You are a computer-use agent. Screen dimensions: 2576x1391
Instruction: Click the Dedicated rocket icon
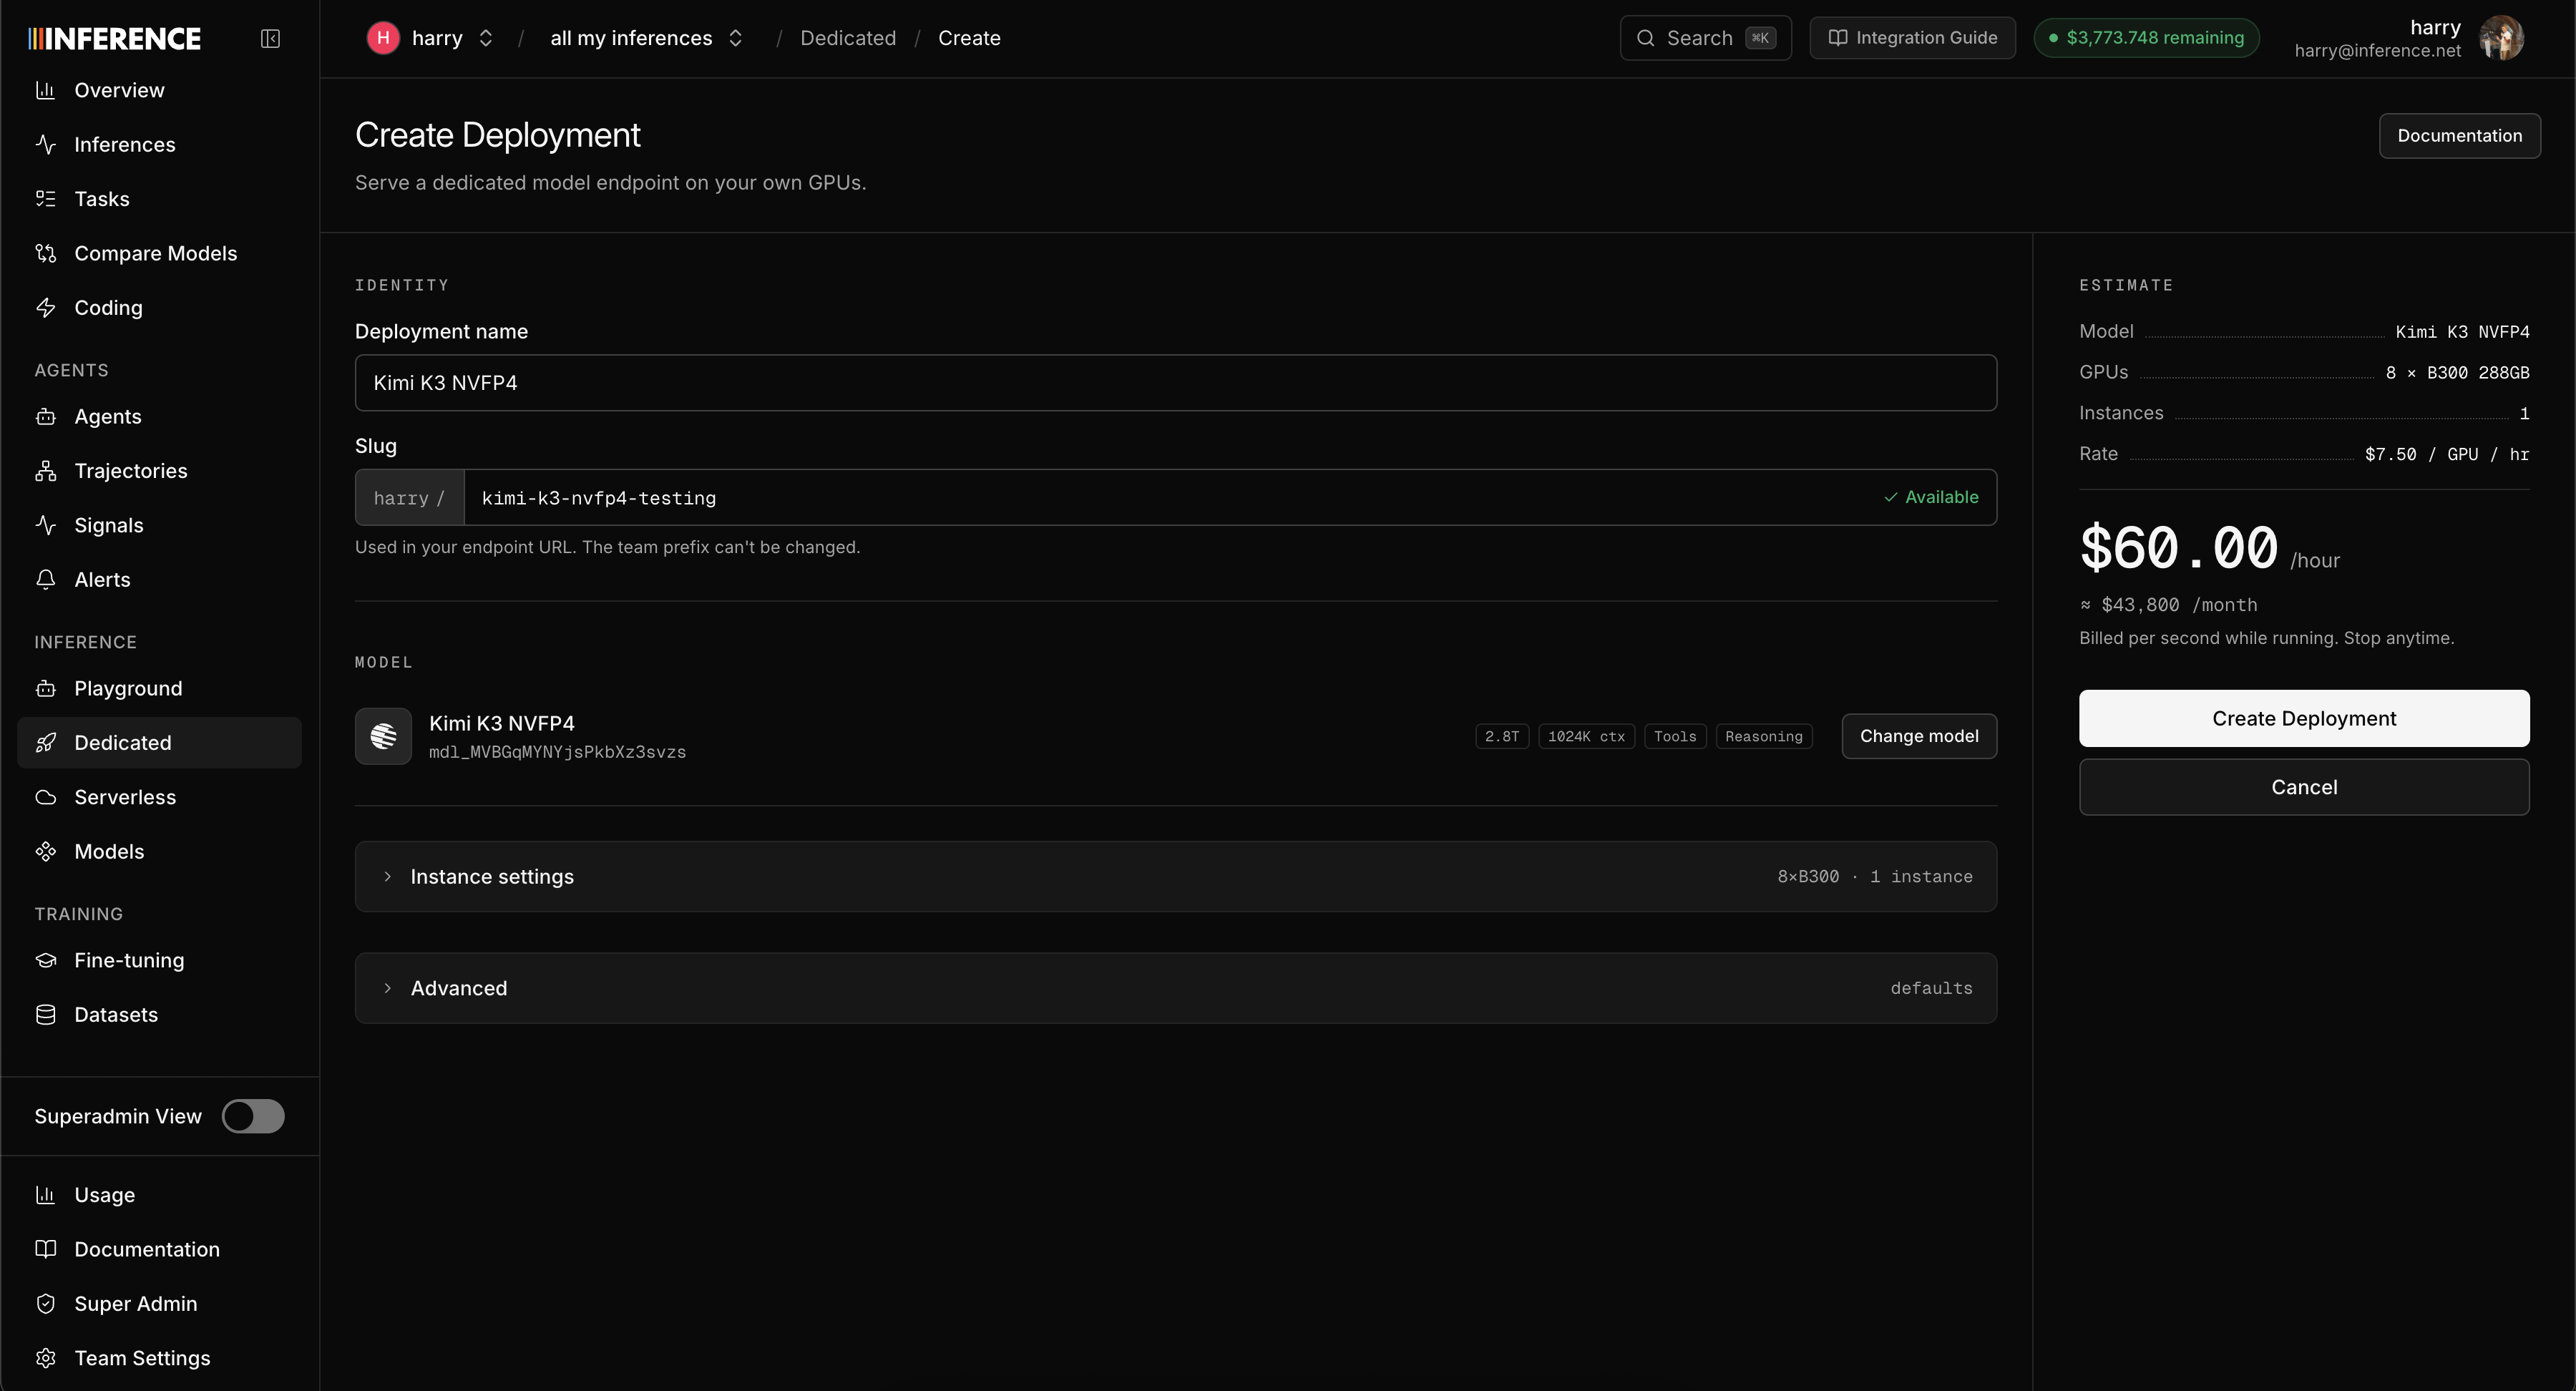[45, 742]
